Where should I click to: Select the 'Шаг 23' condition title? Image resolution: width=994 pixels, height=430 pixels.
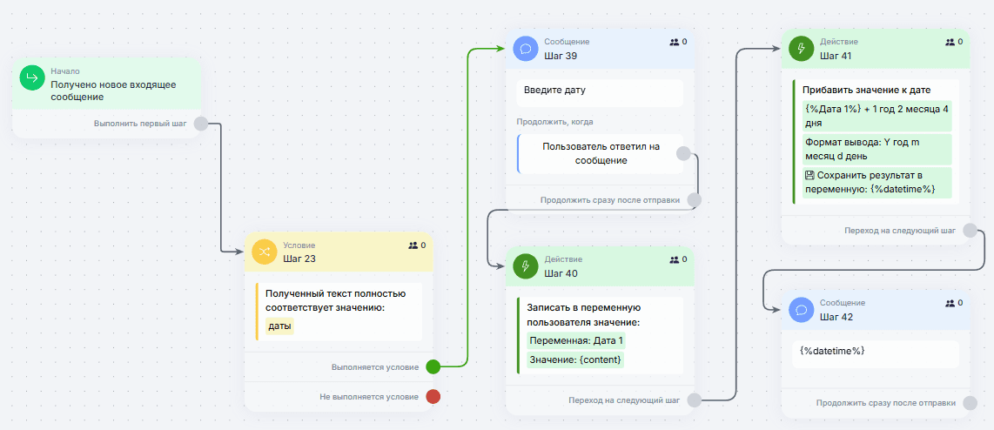[x=299, y=259]
